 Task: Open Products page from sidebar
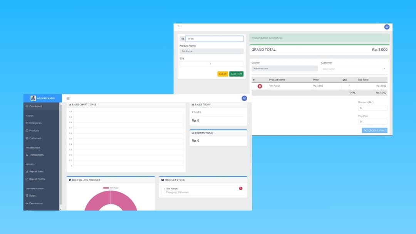(x=34, y=131)
